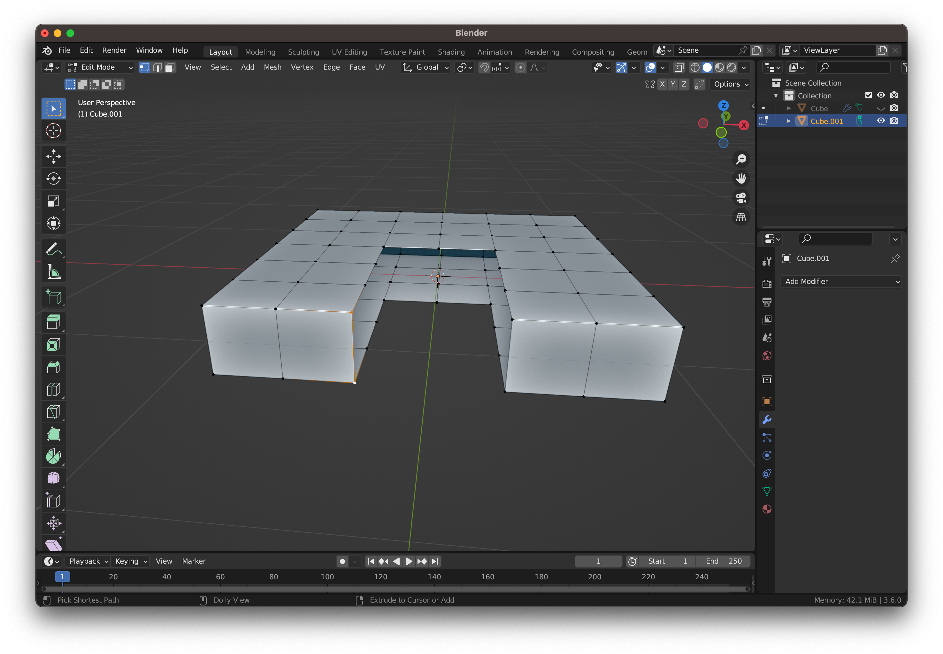Image resolution: width=943 pixels, height=654 pixels.
Task: Open Global transform orientation dropdown
Action: (425, 67)
